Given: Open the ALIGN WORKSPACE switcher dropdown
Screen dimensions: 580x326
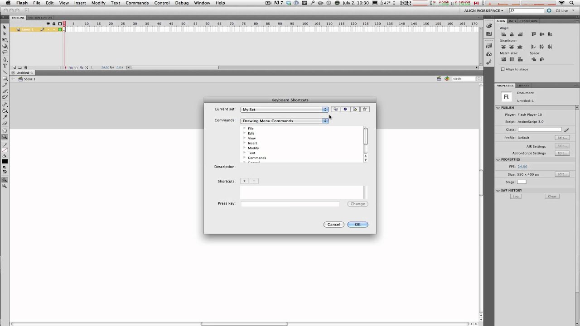Looking at the screenshot, I should [x=483, y=10].
